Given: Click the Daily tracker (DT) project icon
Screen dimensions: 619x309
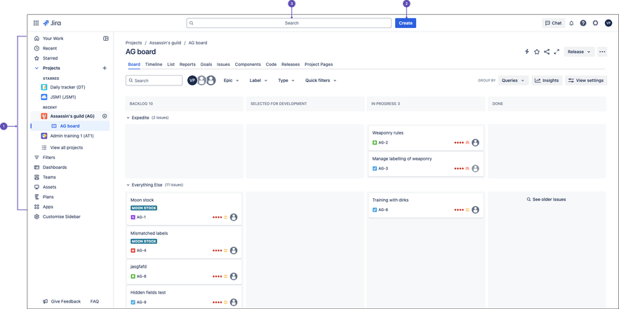Looking at the screenshot, I should [44, 87].
